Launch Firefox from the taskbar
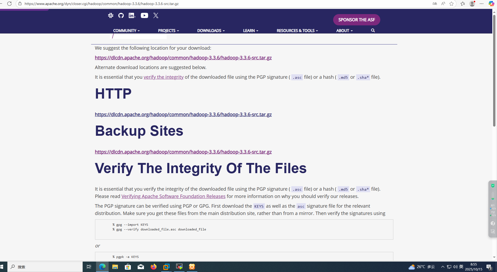Image resolution: width=497 pixels, height=272 pixels. (x=154, y=267)
